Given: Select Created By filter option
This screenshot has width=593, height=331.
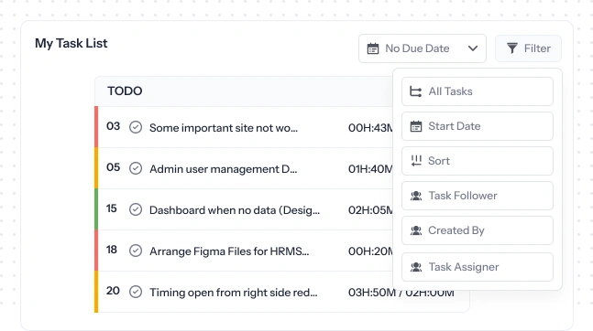Looking at the screenshot, I should coord(478,230).
